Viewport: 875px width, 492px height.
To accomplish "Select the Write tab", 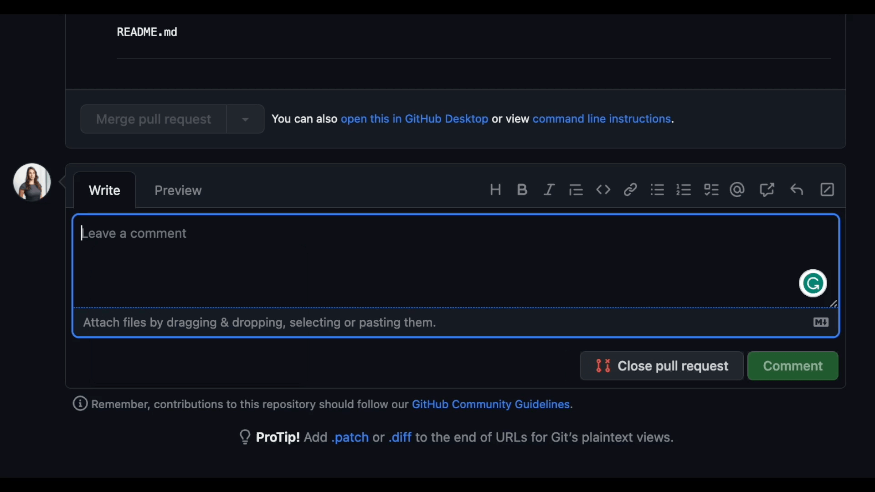I will click(x=104, y=190).
